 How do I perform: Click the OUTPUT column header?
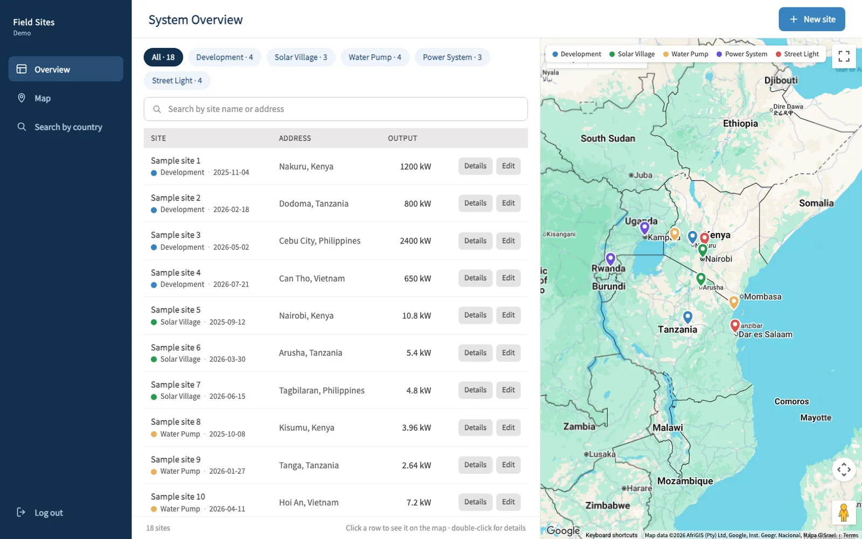pos(402,138)
